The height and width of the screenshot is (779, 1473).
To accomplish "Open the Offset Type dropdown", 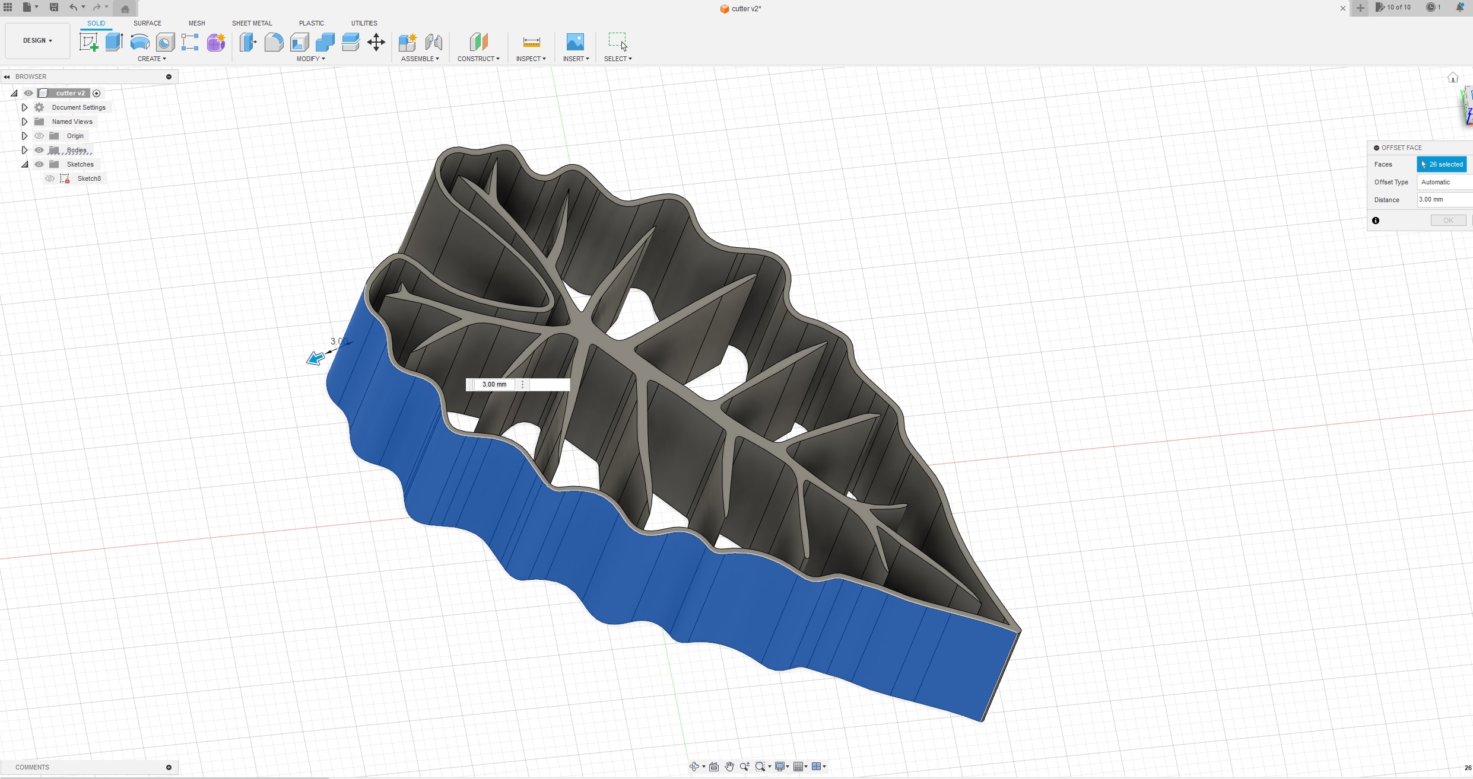I will click(1443, 182).
